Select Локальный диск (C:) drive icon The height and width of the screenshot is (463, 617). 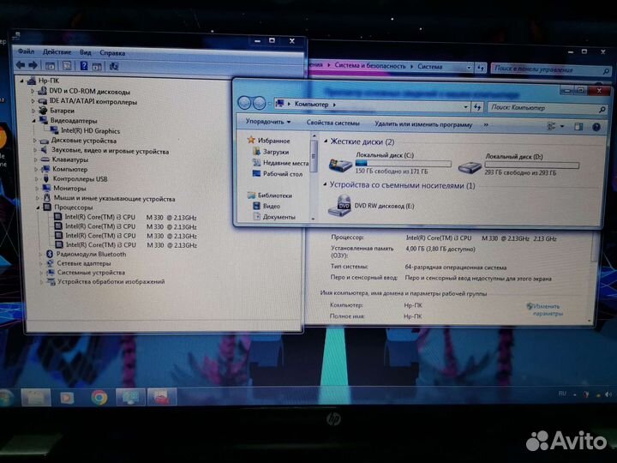(340, 164)
